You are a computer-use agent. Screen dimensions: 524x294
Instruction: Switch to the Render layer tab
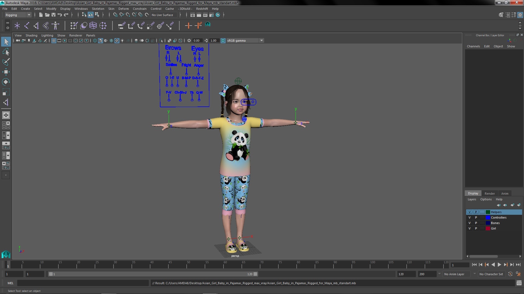coord(490,194)
